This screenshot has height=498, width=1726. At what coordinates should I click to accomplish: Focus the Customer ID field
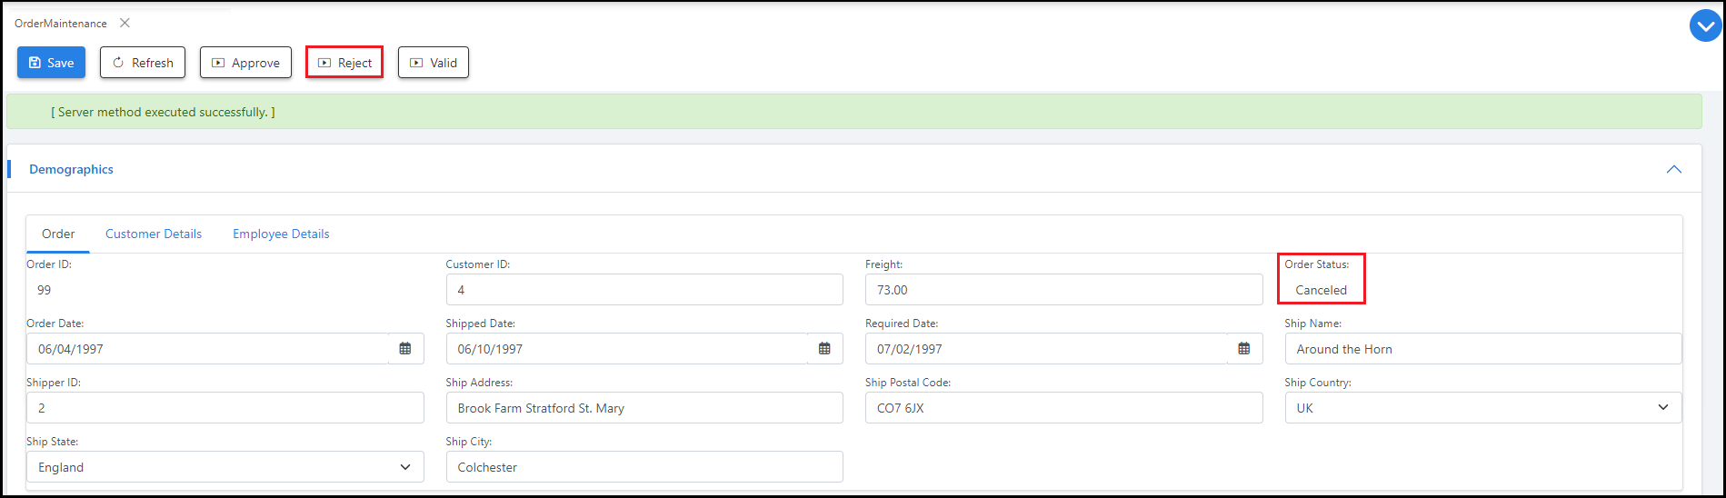click(x=644, y=290)
